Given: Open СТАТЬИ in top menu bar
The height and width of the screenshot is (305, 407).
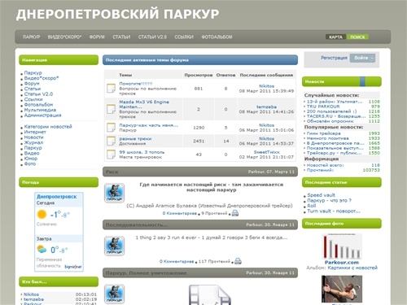Looking at the screenshot, I should [121, 37].
